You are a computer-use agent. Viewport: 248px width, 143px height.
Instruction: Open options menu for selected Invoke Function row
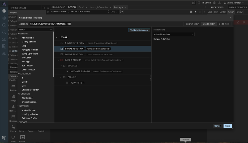point(150,49)
